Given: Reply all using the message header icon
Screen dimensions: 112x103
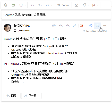Looking at the screenshot, I should pyautogui.click(x=68, y=26).
